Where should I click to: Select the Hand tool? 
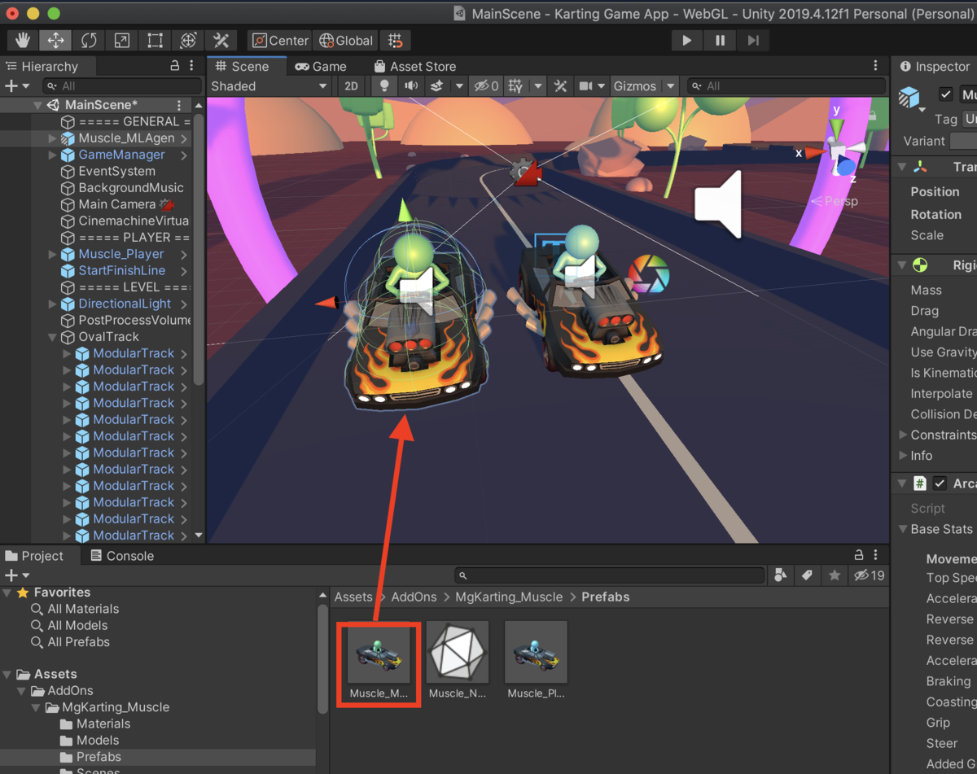click(23, 41)
